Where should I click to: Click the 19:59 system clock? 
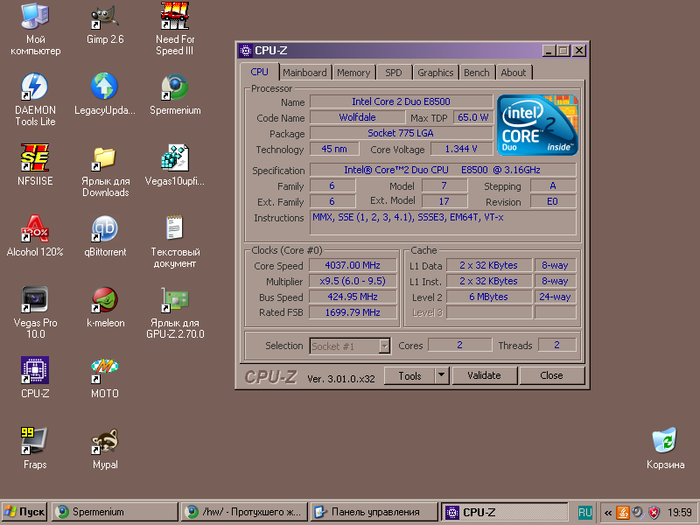680,513
